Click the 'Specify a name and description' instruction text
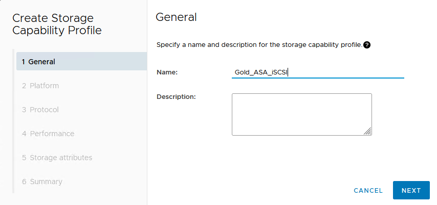Screen dimensions: 437x205 click(x=259, y=45)
